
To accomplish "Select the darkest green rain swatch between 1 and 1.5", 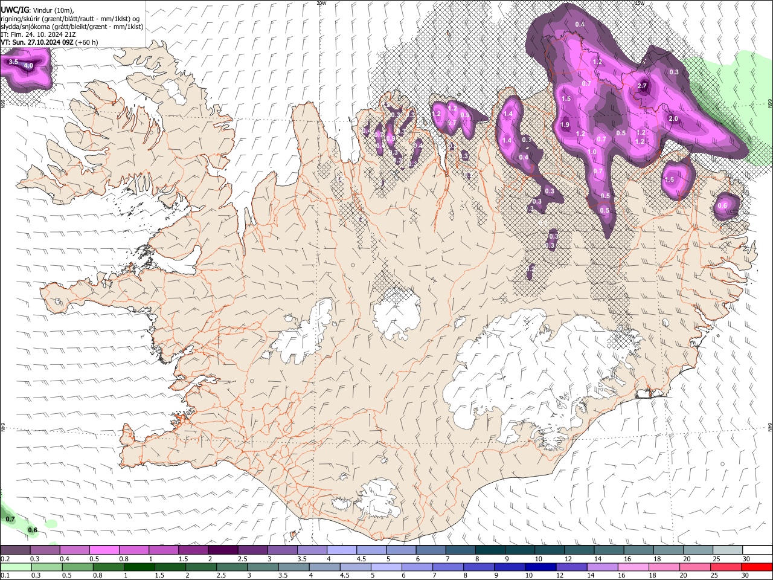I will click(140, 567).
